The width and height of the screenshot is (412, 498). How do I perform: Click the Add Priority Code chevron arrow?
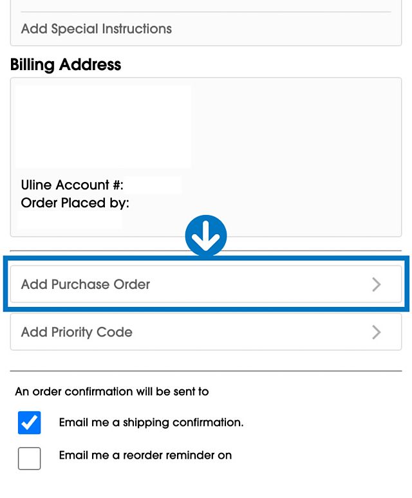coord(377,332)
